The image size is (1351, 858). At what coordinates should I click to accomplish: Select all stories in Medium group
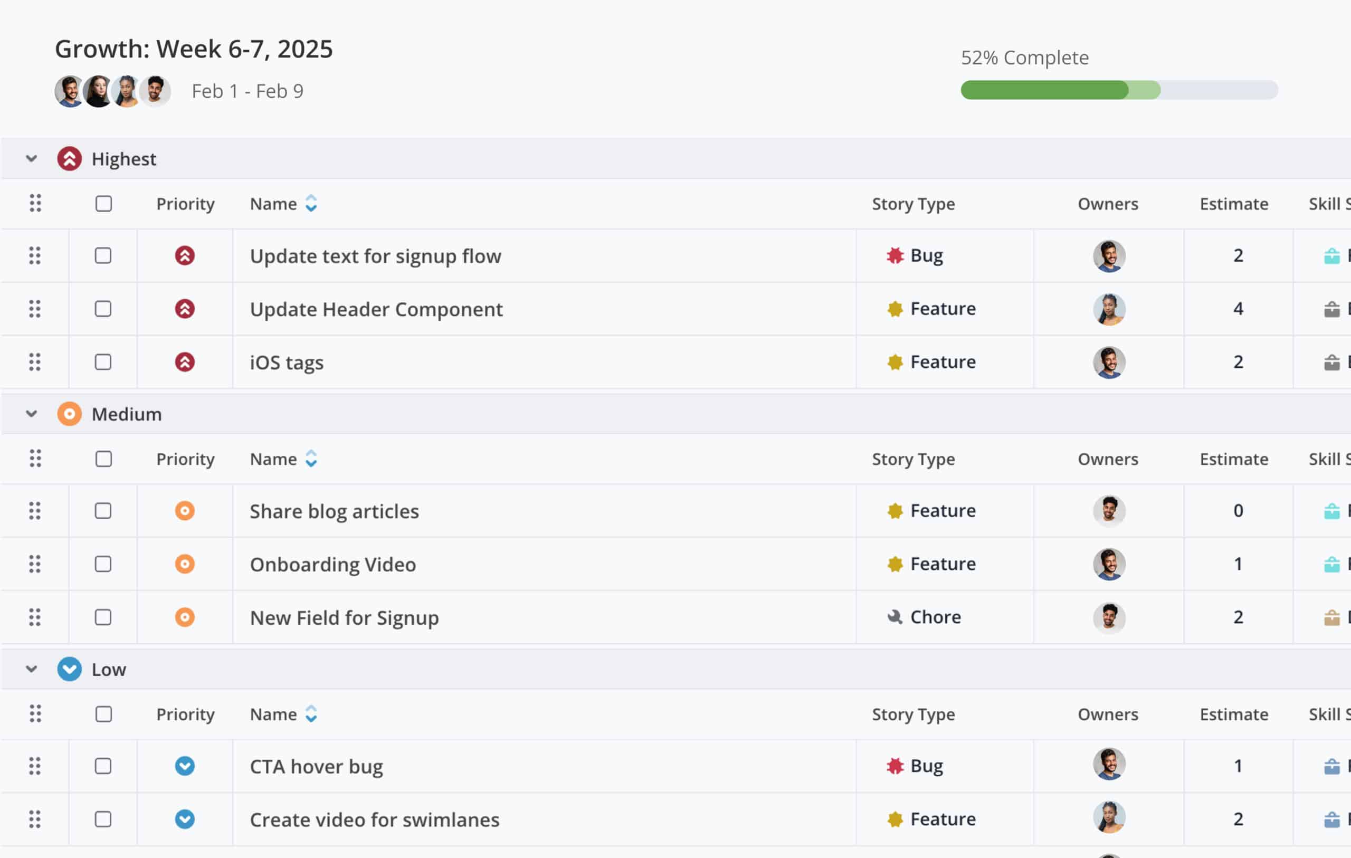point(104,459)
